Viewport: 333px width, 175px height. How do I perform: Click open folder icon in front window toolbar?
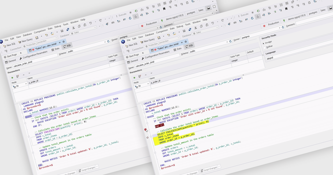pyautogui.click(x=175, y=34)
